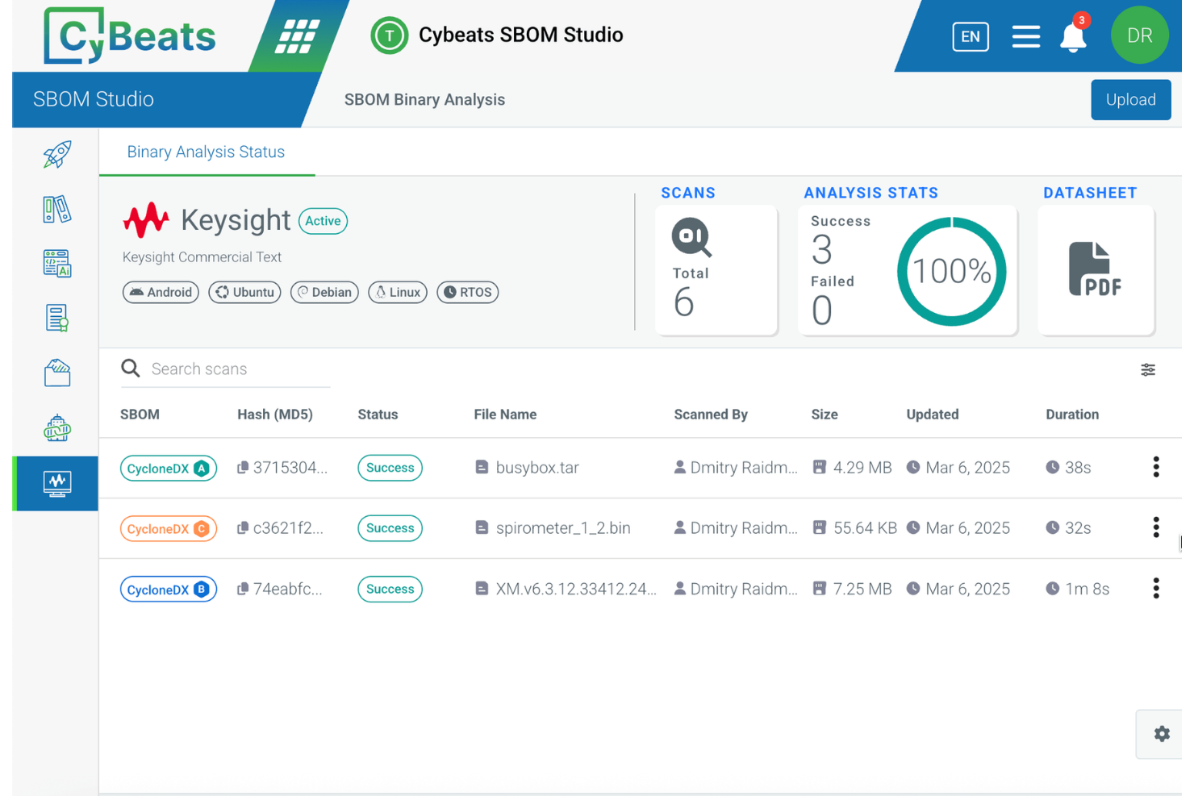Open the building sidebar icon
This screenshot has height=796, width=1194.
click(x=56, y=427)
